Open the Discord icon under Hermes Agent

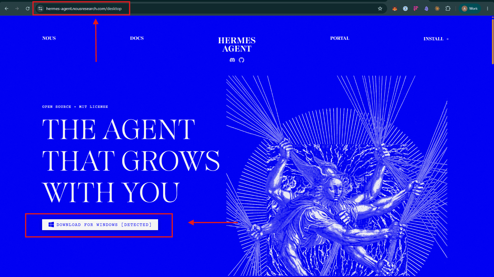click(232, 60)
